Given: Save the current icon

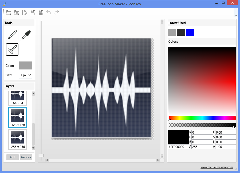Looking at the screenshot, I should coord(32,13).
